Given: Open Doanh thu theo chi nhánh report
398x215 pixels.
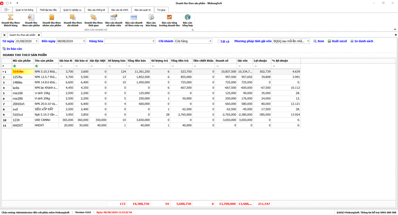Looking at the screenshot, I should (73, 20).
